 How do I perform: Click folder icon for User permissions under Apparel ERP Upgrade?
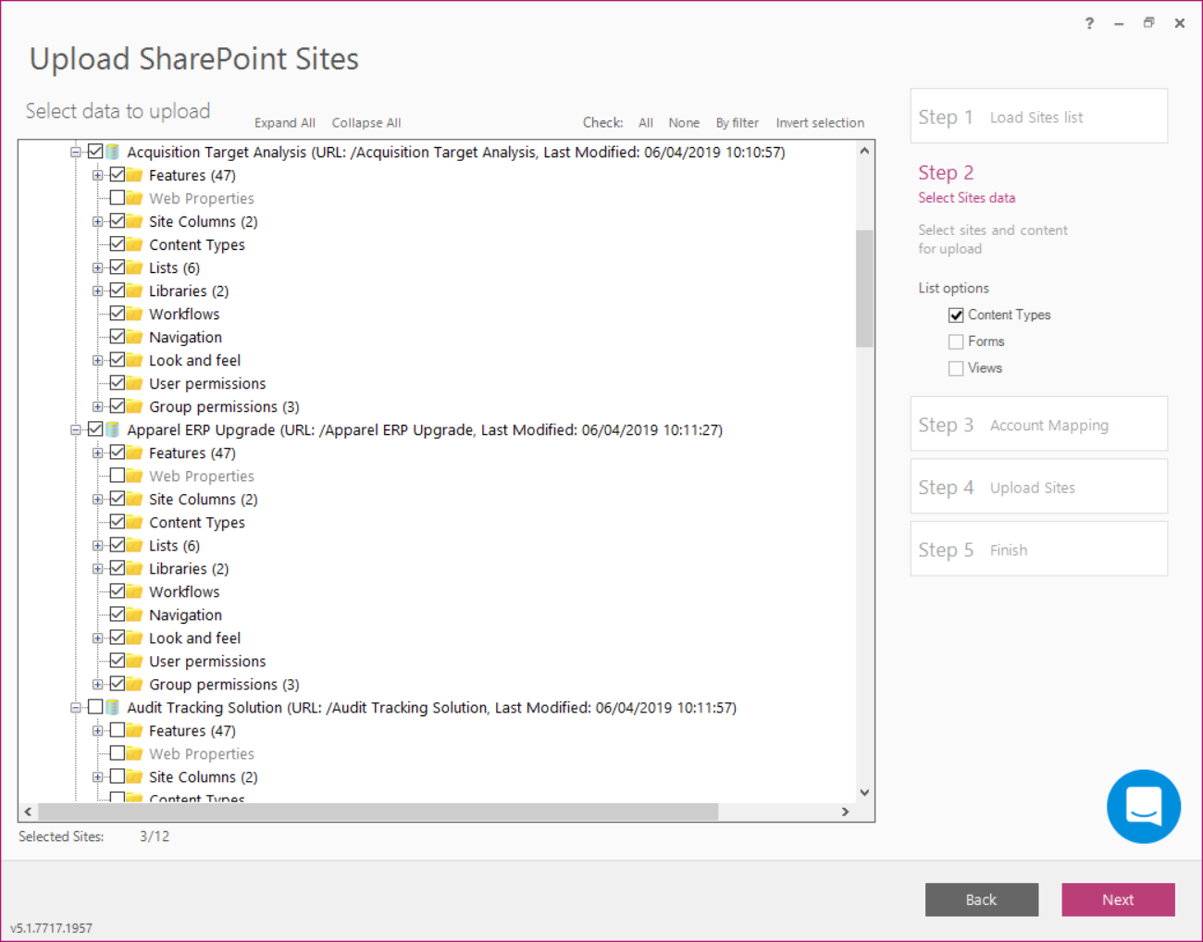point(135,661)
